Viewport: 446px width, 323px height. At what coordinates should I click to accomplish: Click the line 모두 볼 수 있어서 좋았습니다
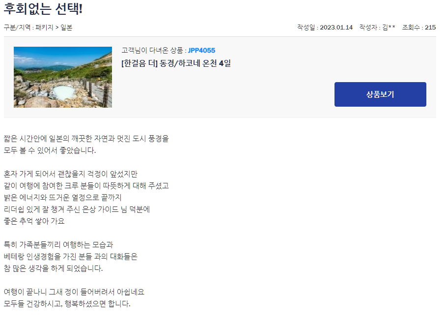(x=50, y=150)
